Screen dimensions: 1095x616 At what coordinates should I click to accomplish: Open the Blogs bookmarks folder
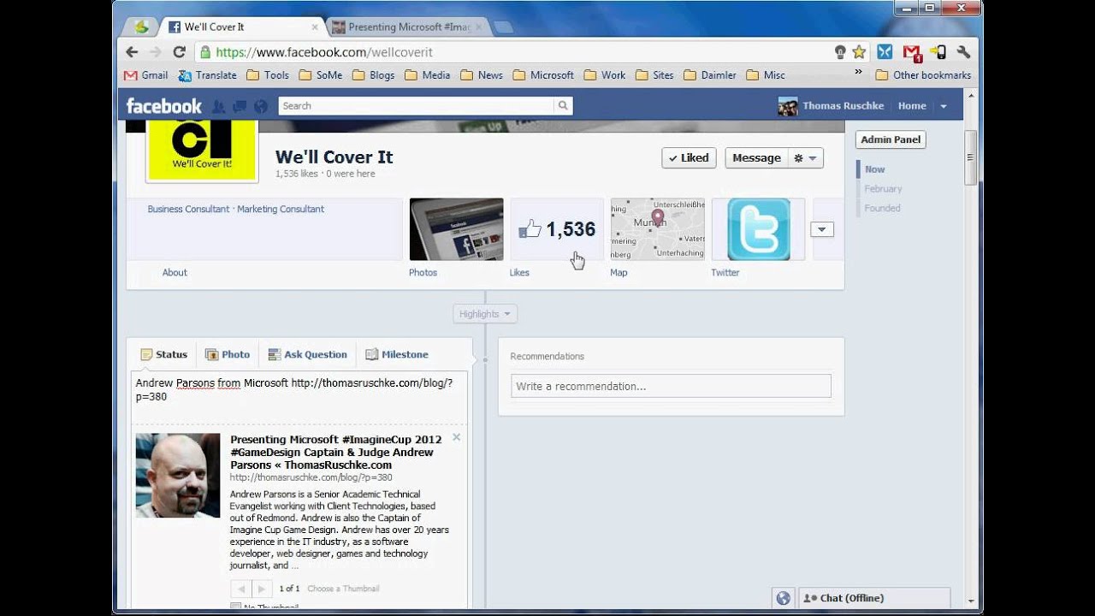pyautogui.click(x=374, y=75)
